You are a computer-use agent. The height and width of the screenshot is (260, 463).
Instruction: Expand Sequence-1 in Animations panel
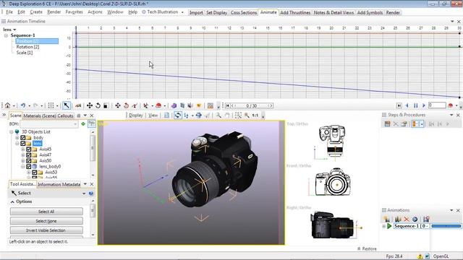pyautogui.click(x=384, y=226)
